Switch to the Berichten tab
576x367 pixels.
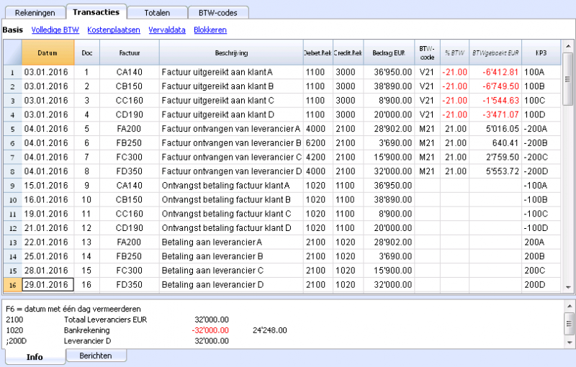[96, 355]
